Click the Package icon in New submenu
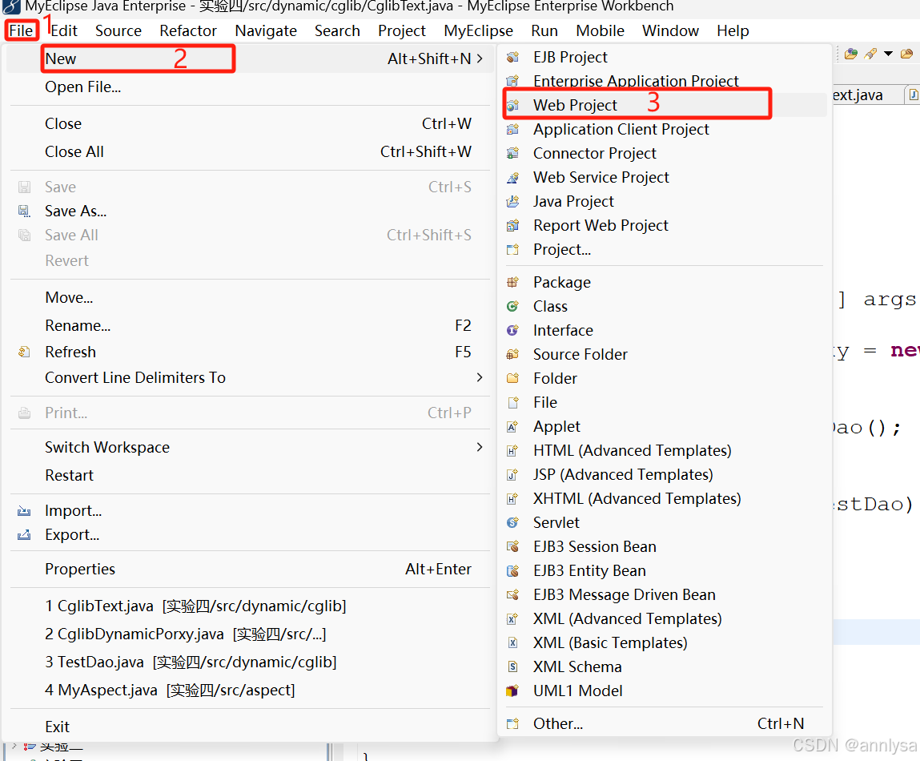The height and width of the screenshot is (761, 920). (x=512, y=282)
